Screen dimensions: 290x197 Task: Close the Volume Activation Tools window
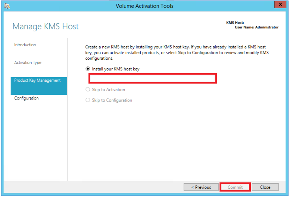click(x=280, y=4)
